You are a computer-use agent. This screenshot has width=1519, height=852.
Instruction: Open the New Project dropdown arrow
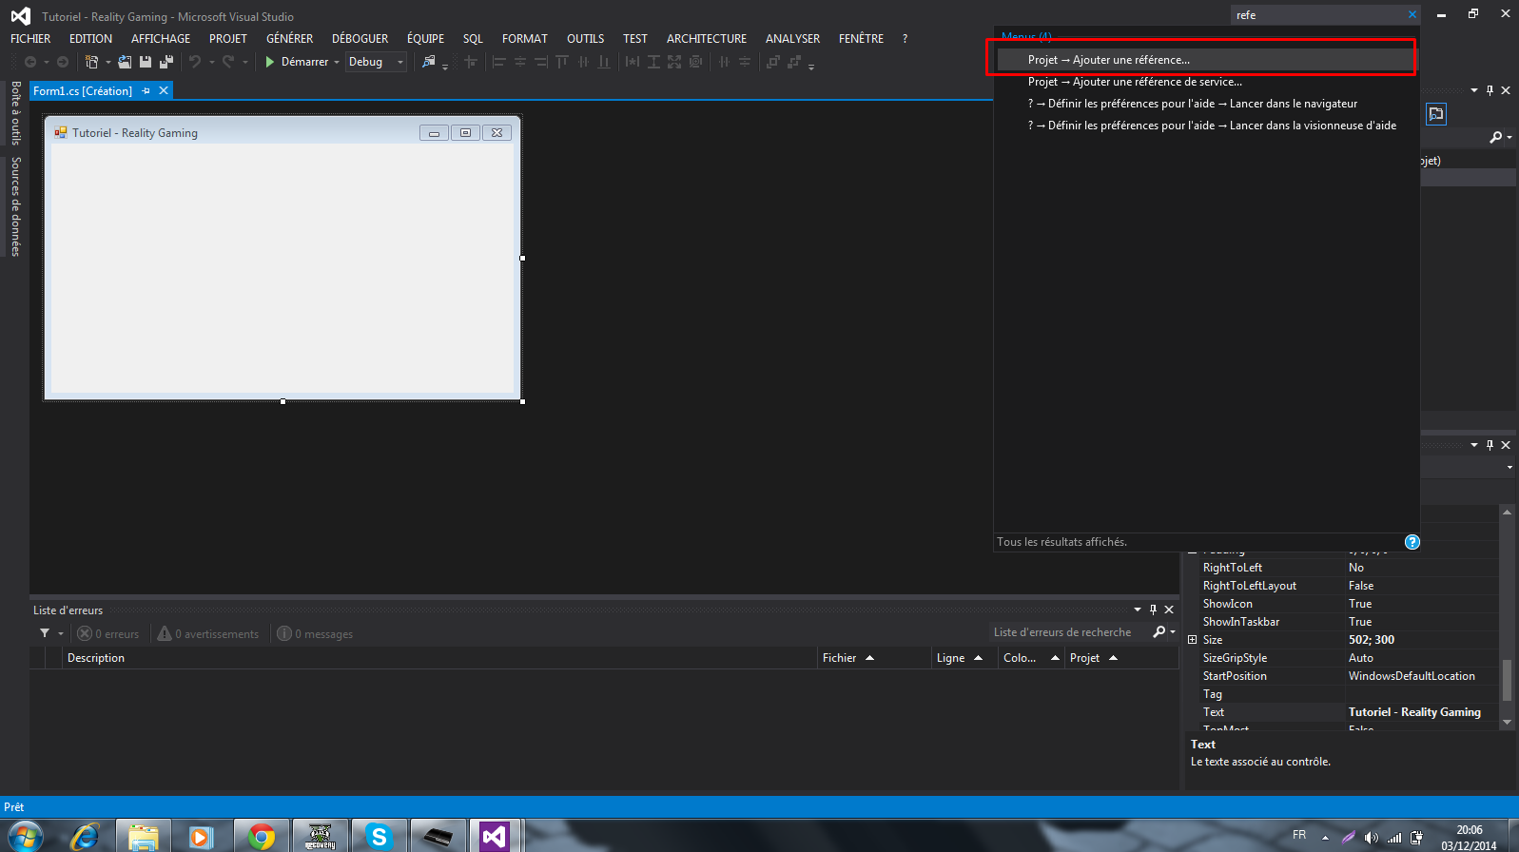tap(107, 62)
